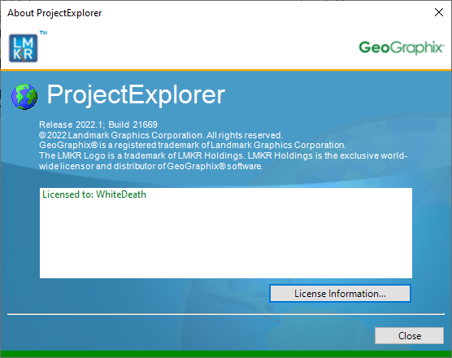452x358 pixels.
Task: Click the 'About ProjectExplorer' window title
Action: [x=54, y=13]
